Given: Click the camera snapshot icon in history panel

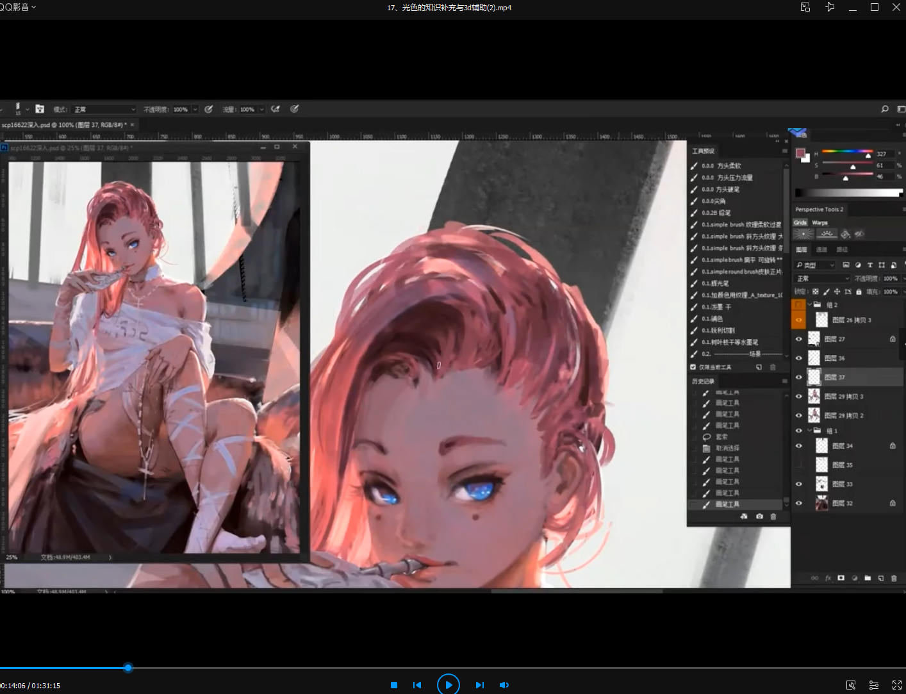Looking at the screenshot, I should [759, 516].
